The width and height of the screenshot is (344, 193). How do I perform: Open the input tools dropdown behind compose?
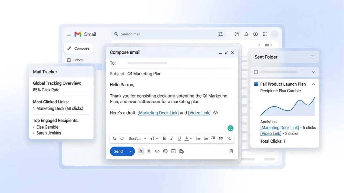(269, 45)
